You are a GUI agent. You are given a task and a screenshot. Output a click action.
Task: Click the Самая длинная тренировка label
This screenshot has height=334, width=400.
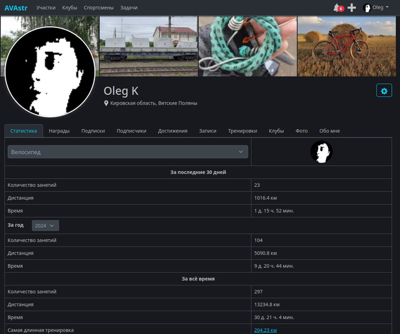pos(41,330)
